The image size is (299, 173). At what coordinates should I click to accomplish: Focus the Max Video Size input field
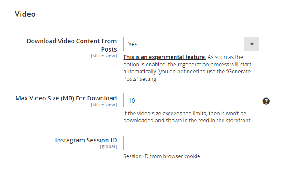tap(191, 100)
